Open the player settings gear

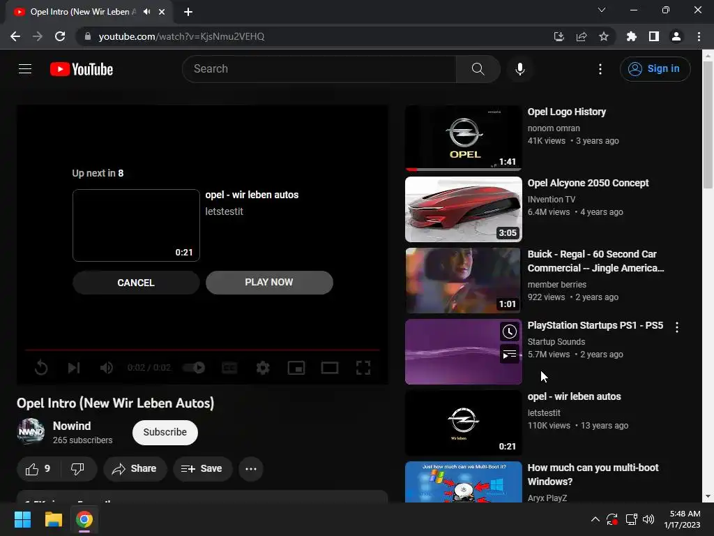click(x=263, y=367)
